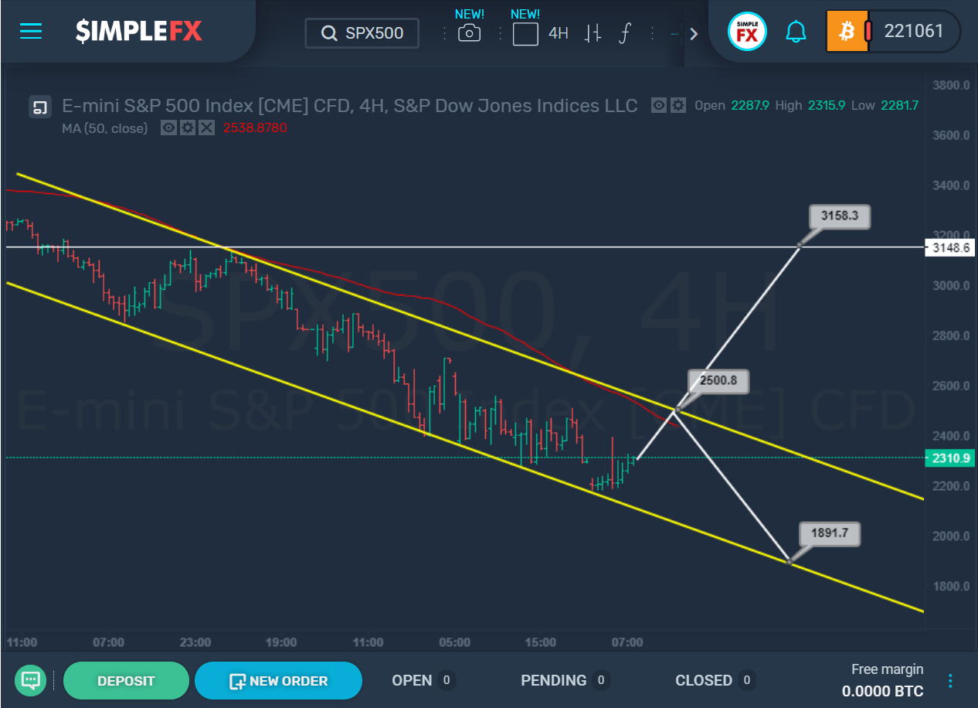
Task: Expand the toolbar with right chevron
Action: pyautogui.click(x=693, y=33)
